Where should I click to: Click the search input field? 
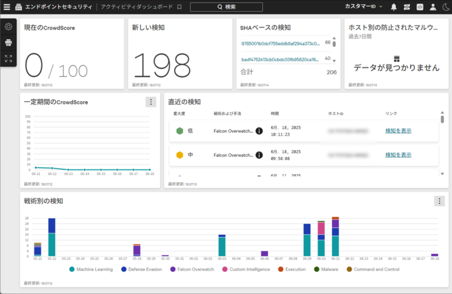click(227, 7)
